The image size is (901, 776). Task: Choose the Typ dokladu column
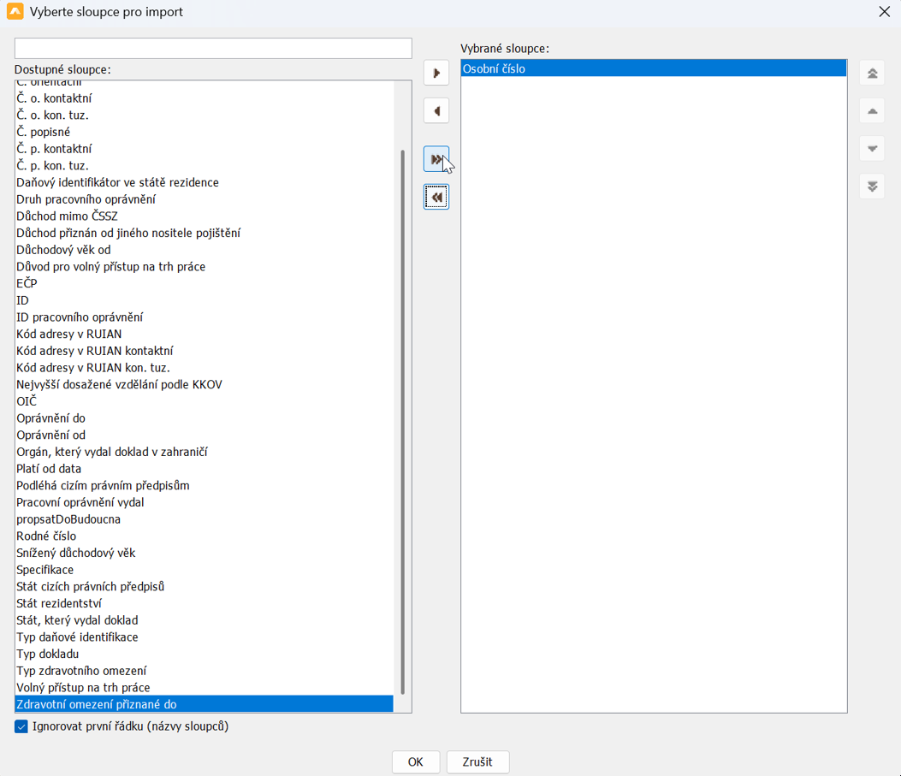pyautogui.click(x=48, y=654)
